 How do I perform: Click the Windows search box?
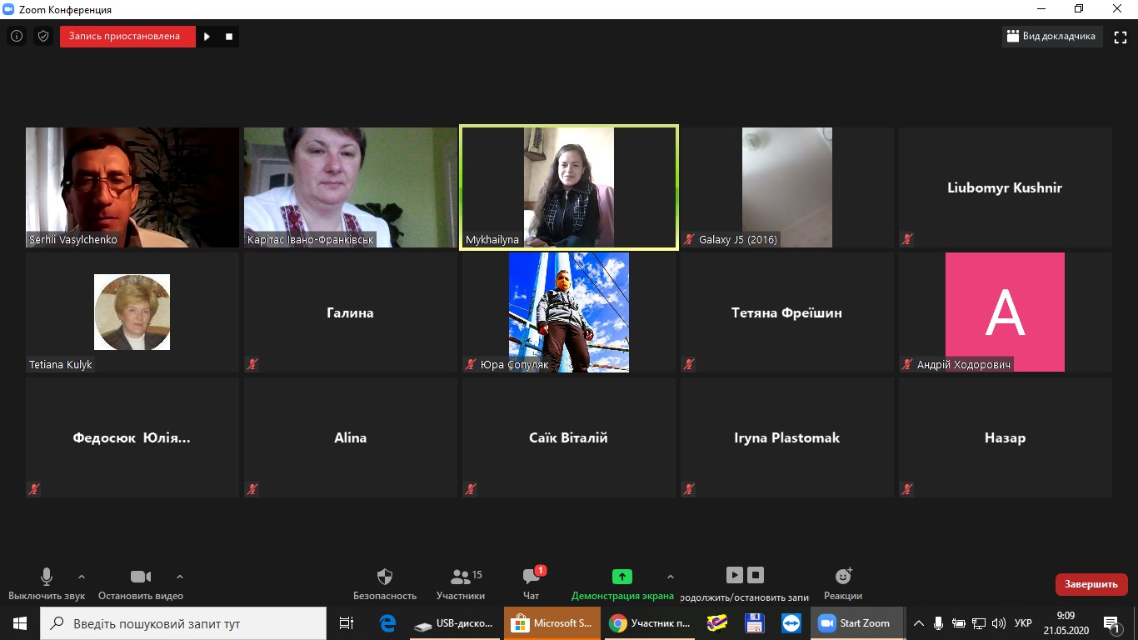(183, 623)
